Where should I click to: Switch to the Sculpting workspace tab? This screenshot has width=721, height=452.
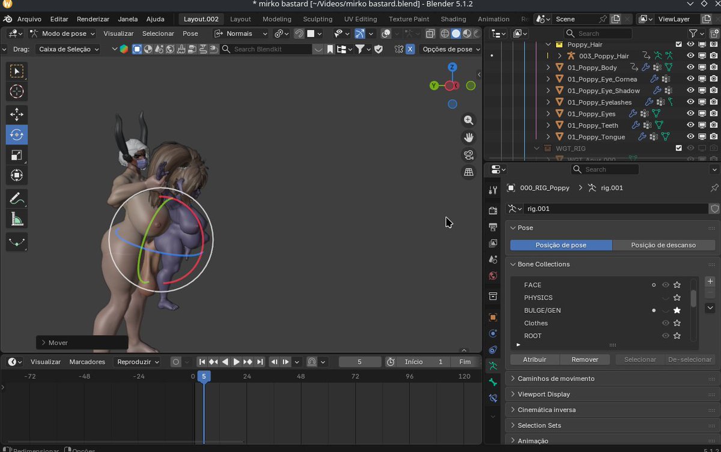tap(317, 19)
